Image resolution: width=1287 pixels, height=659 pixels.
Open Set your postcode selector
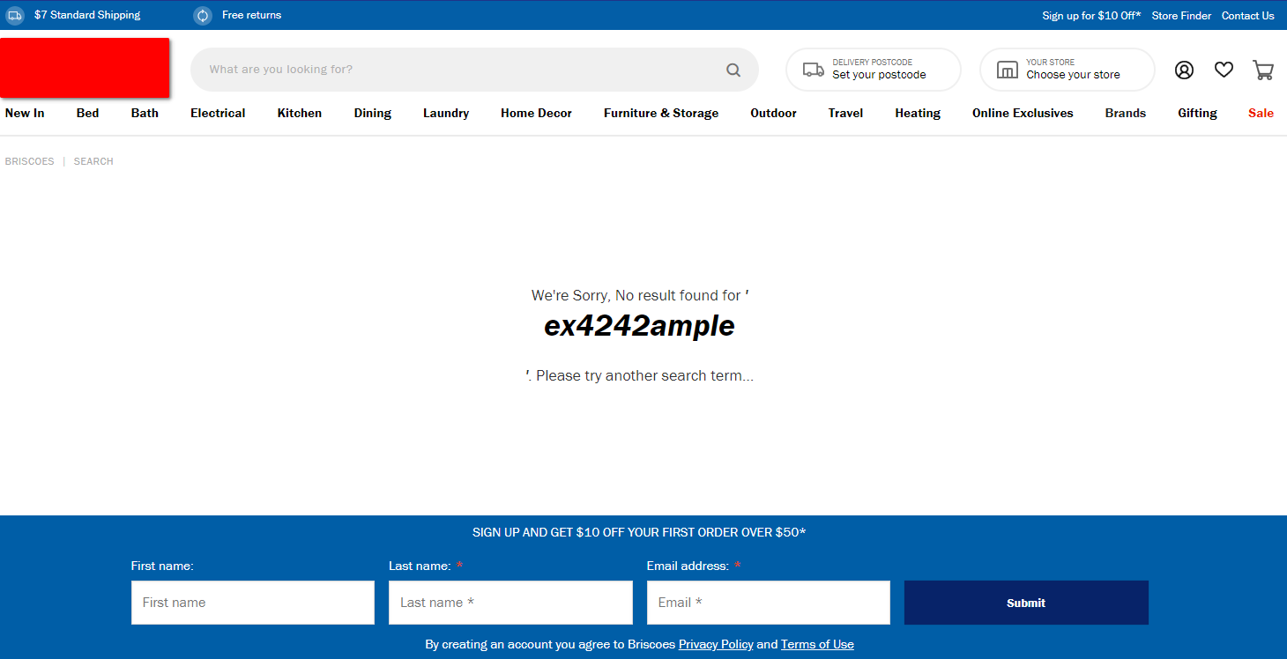point(879,75)
